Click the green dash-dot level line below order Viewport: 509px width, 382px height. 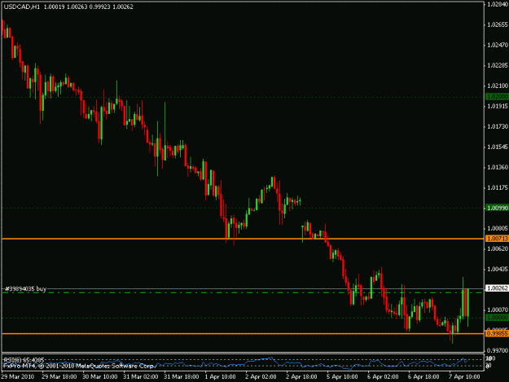[243, 292]
